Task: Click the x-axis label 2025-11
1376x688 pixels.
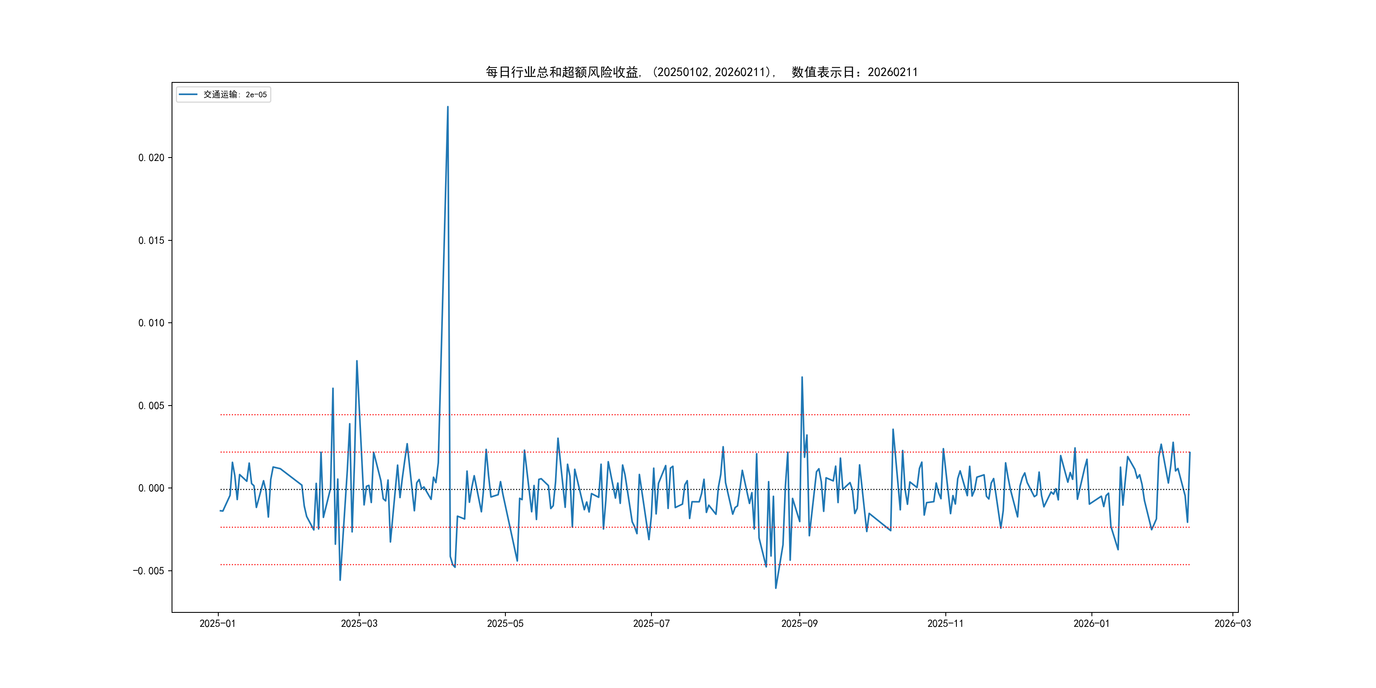Action: click(x=945, y=623)
